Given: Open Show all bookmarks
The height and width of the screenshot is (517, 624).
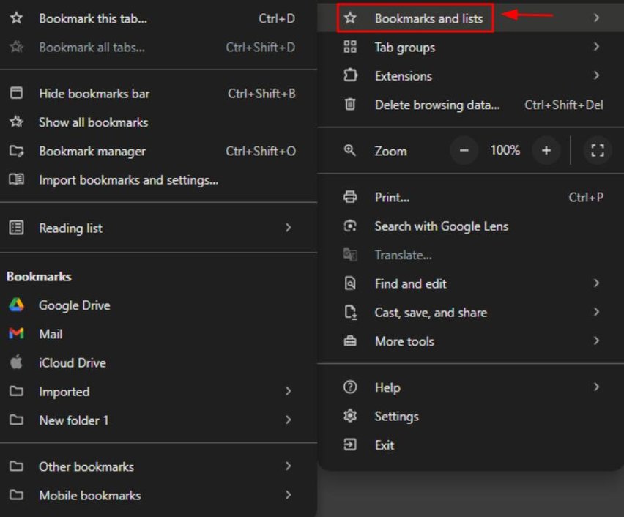Looking at the screenshot, I should [x=158, y=122].
